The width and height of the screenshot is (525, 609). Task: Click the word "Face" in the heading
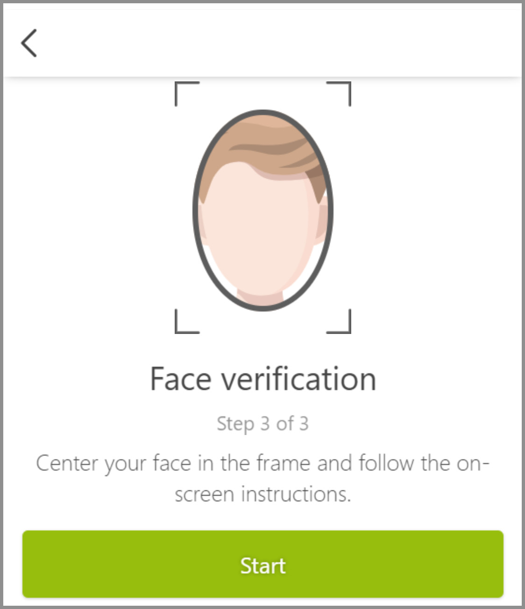[x=181, y=379]
